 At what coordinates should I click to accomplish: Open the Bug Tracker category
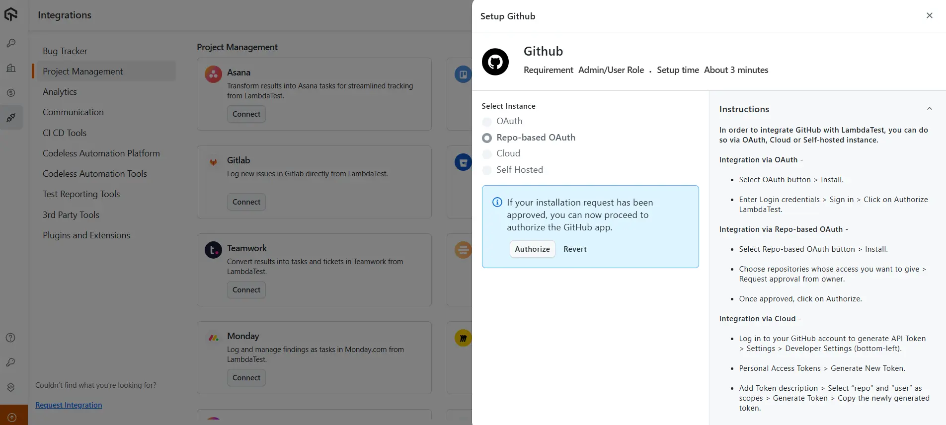pyautogui.click(x=65, y=51)
